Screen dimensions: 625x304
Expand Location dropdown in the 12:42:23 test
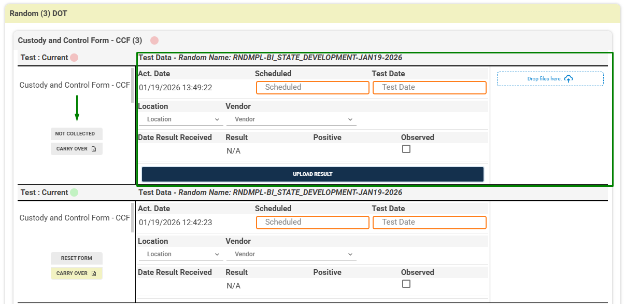pyautogui.click(x=181, y=254)
